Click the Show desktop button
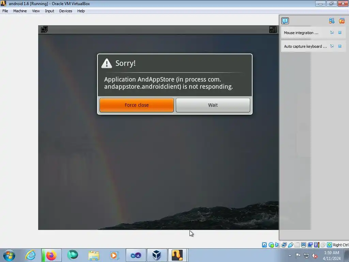 [x=347, y=255]
